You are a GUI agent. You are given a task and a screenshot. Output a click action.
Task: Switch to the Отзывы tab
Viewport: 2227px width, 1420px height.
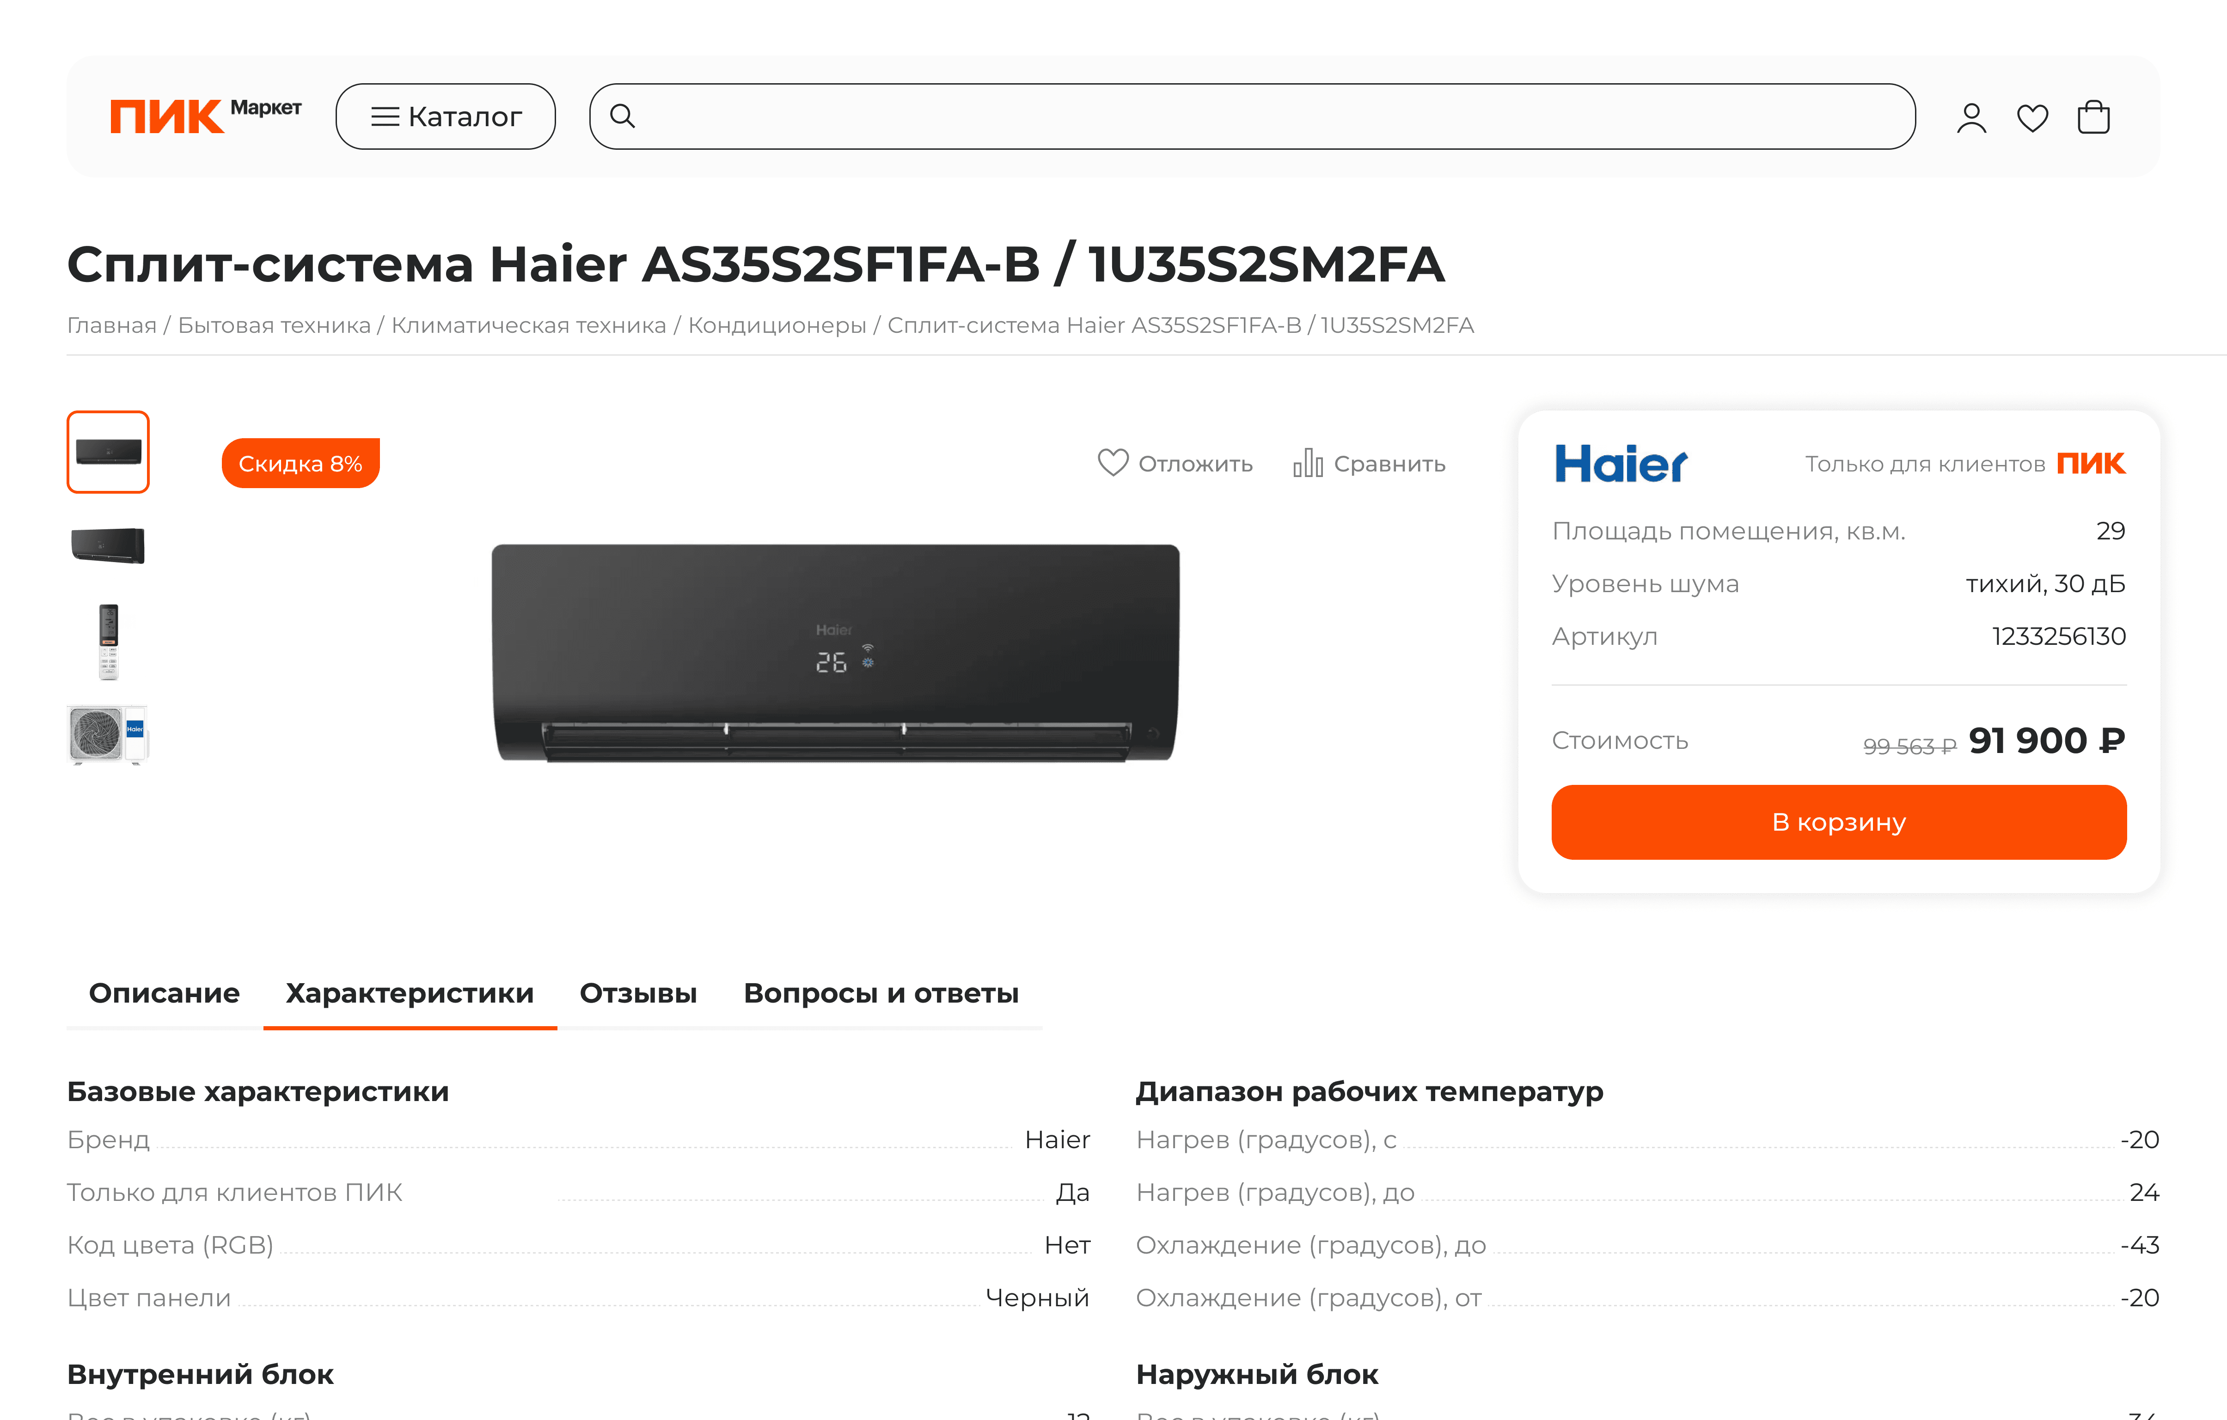(638, 993)
